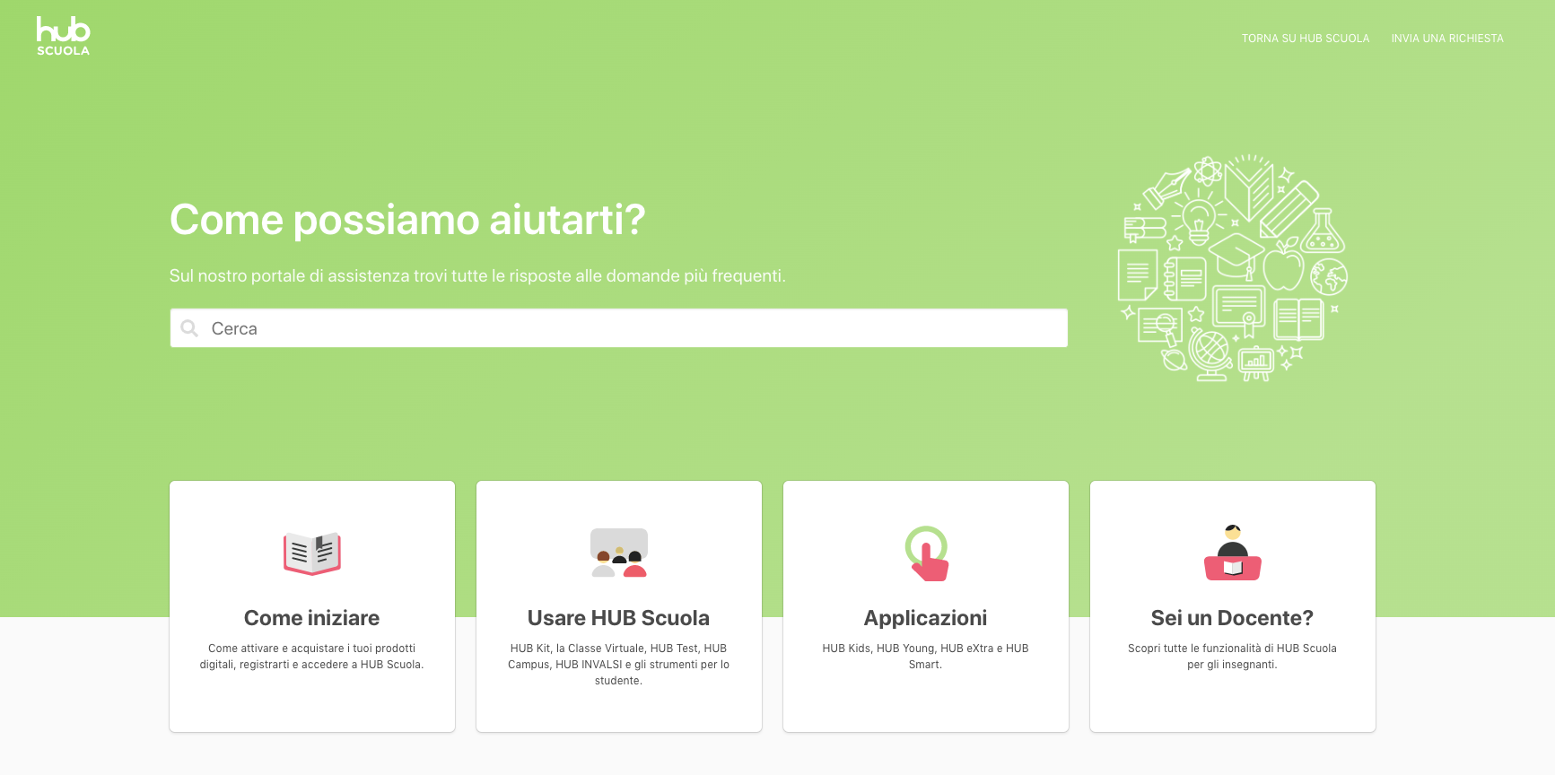
Task: Focus the Cerca search field
Action: pos(618,328)
